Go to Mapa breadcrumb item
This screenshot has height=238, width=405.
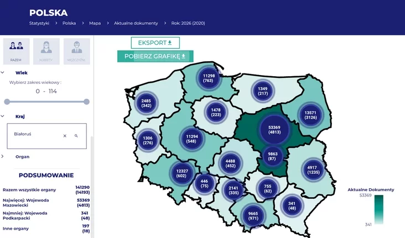coord(95,23)
